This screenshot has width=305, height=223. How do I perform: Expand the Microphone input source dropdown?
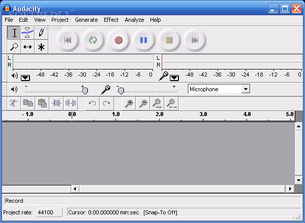pyautogui.click(x=246, y=89)
